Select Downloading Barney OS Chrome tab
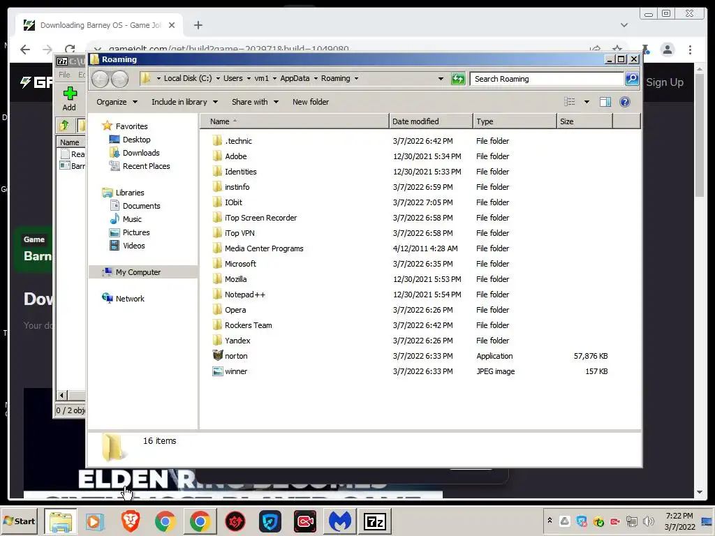This screenshot has width=715, height=536. pos(99,25)
